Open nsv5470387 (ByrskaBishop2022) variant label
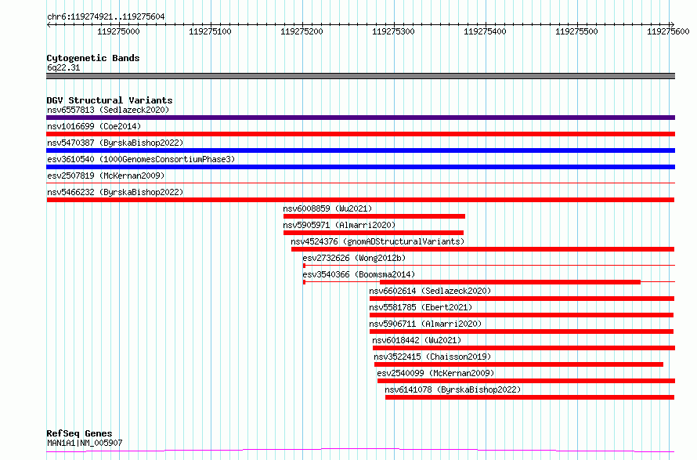Screen dimensions: 697x460 [115, 143]
